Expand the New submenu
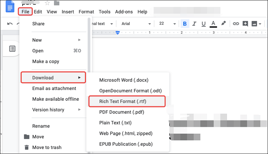This screenshot has width=268, height=154. pos(54,40)
